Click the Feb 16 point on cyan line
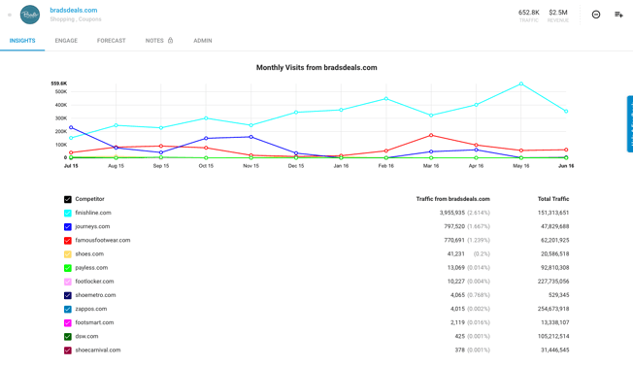633x367 pixels. coord(386,98)
